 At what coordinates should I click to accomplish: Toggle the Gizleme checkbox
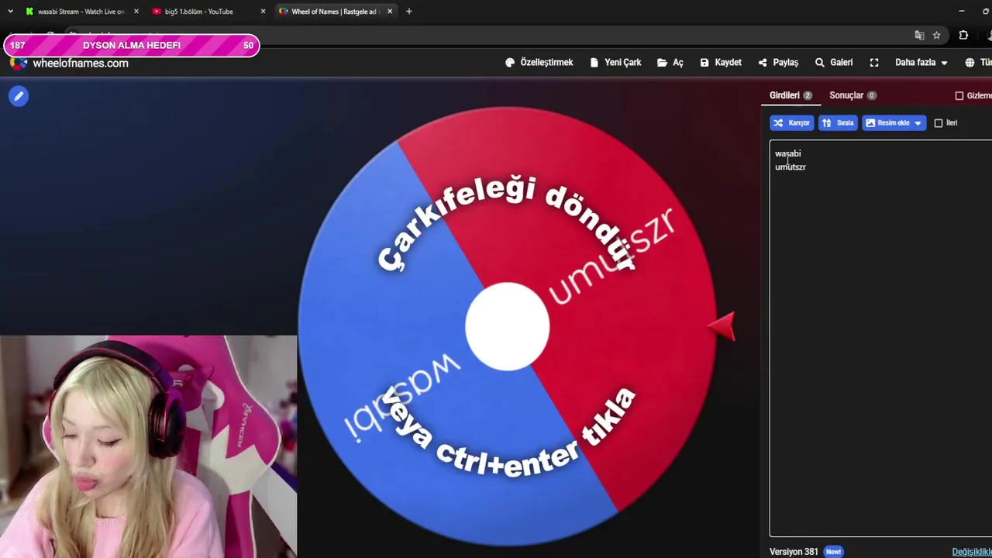pos(959,95)
